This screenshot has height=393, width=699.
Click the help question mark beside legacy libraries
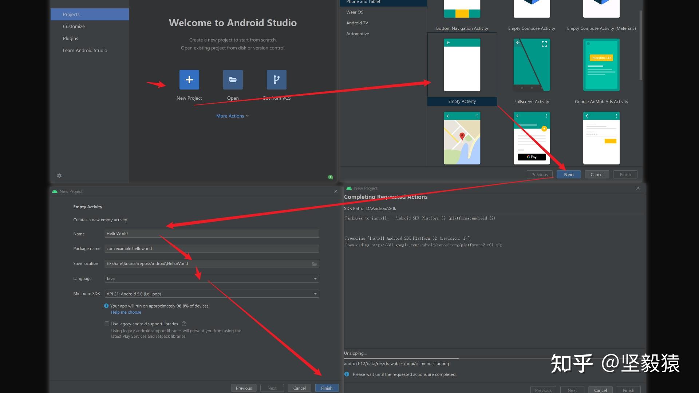pyautogui.click(x=184, y=324)
